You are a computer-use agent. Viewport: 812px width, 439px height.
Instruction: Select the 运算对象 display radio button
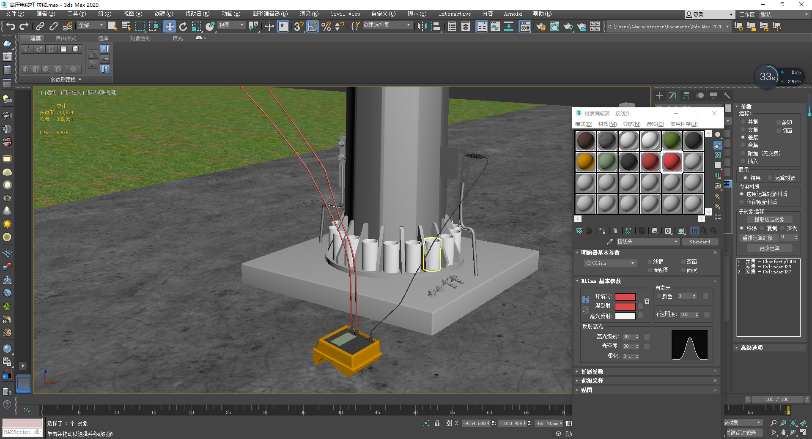pyautogui.click(x=770, y=178)
